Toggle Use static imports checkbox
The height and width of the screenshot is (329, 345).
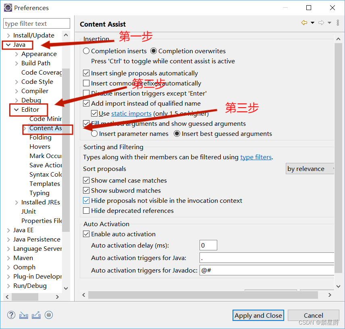pyautogui.click(x=94, y=113)
